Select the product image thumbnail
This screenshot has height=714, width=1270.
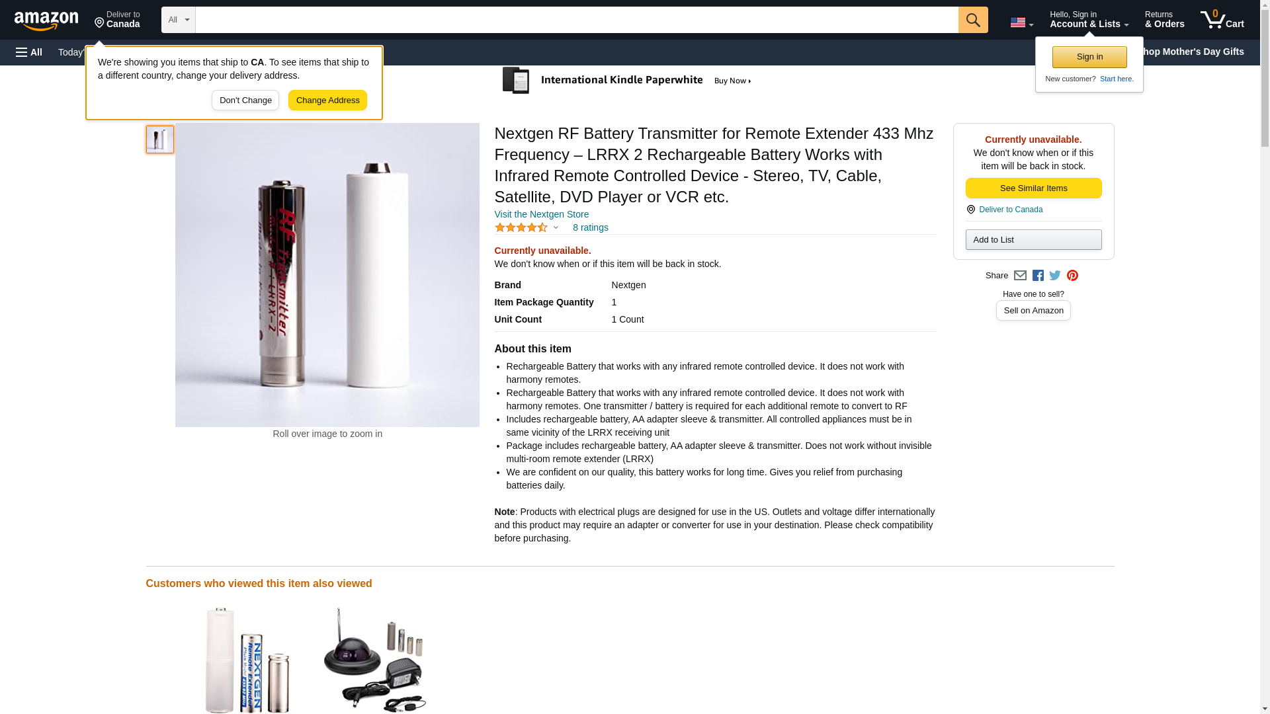click(159, 139)
